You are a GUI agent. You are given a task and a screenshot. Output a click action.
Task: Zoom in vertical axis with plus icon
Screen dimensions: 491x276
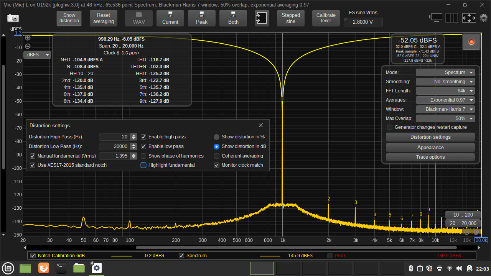click(x=28, y=38)
